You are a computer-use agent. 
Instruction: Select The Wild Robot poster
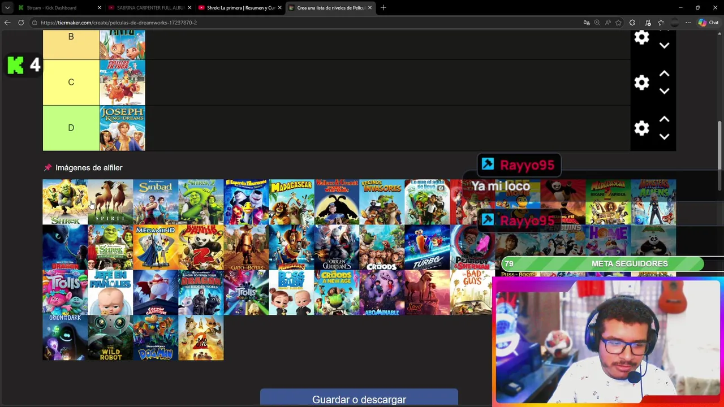pyautogui.click(x=110, y=337)
